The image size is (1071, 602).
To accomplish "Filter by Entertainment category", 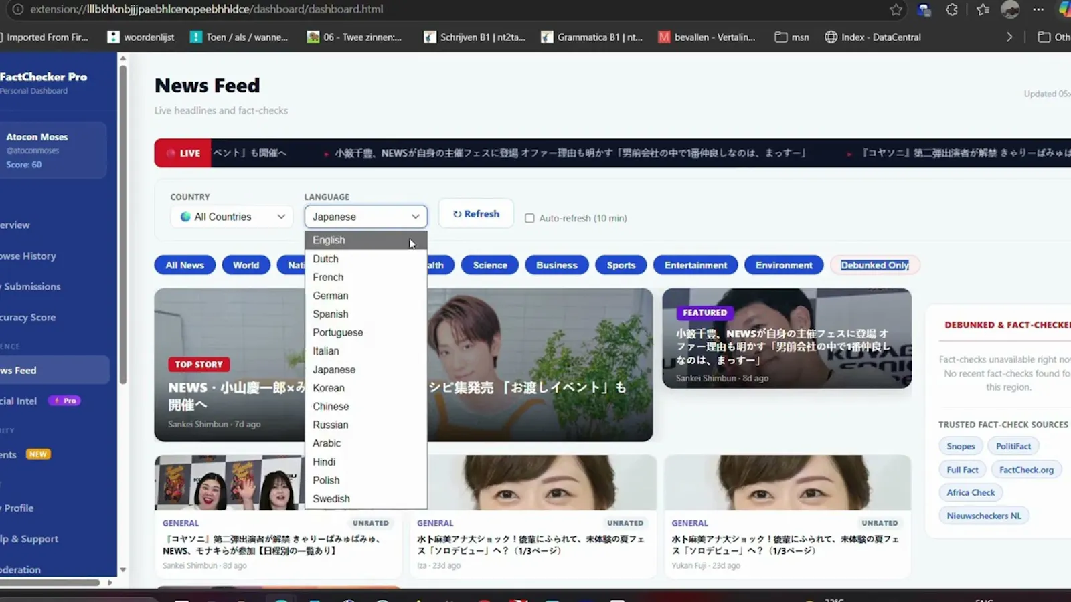I will [x=695, y=265].
